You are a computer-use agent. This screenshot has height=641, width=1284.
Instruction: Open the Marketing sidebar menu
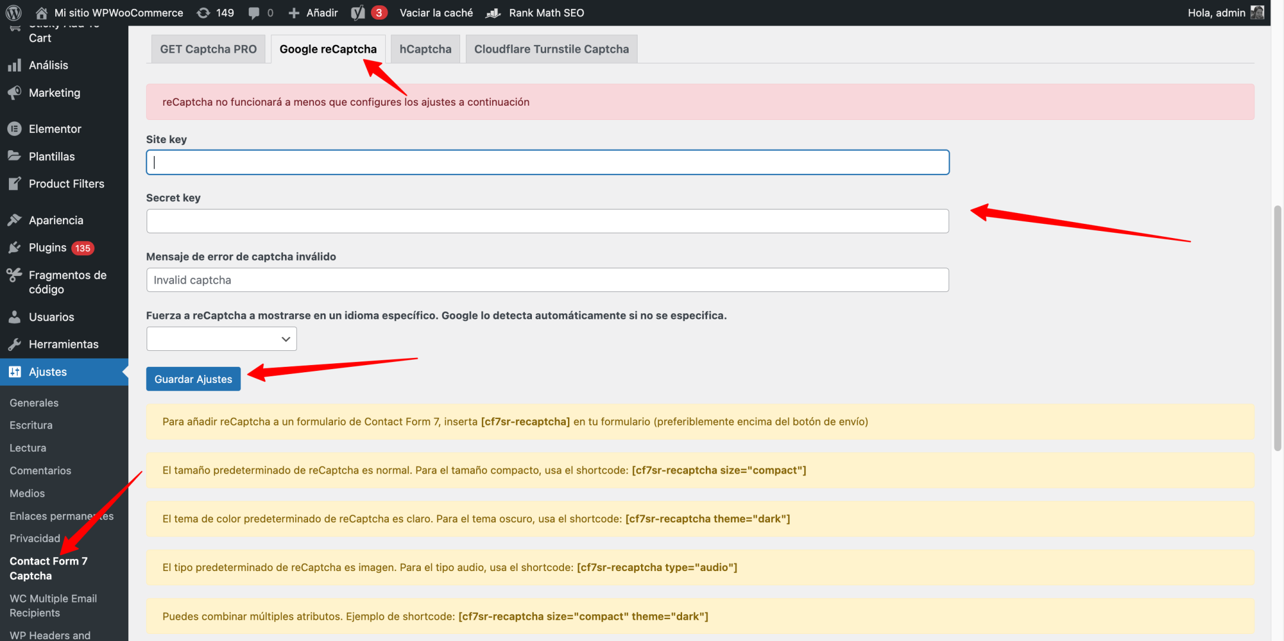(55, 93)
